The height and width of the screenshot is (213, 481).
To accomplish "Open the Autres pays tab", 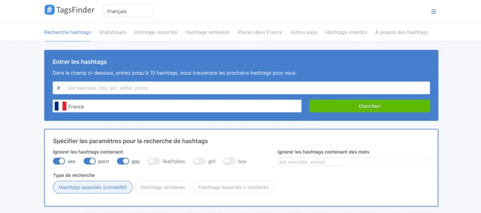I will [304, 32].
